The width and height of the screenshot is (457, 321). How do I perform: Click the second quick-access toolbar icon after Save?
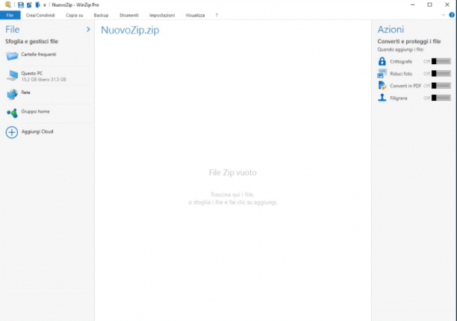pyautogui.click(x=29, y=5)
